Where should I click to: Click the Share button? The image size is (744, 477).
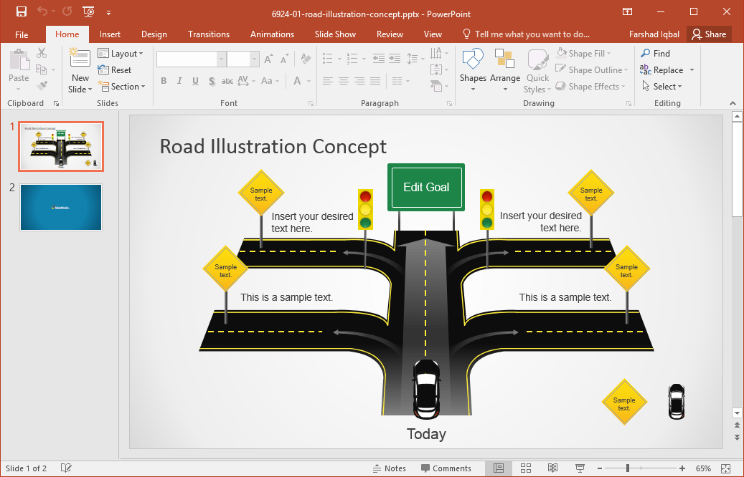tap(709, 34)
